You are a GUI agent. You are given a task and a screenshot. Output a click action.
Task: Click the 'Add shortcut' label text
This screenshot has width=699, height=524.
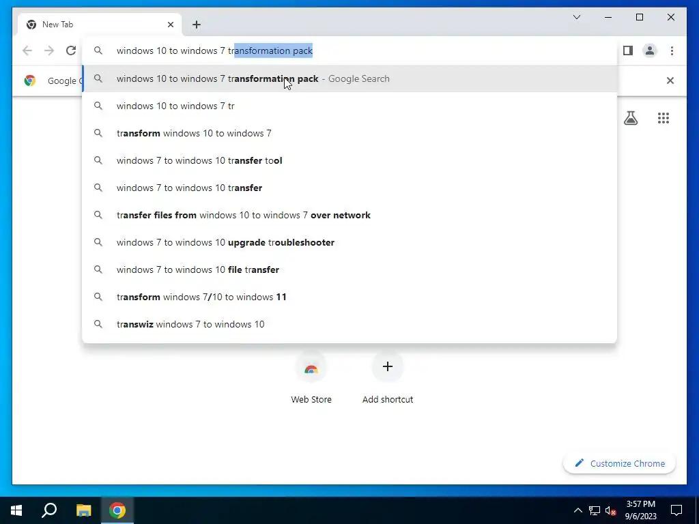point(388,400)
